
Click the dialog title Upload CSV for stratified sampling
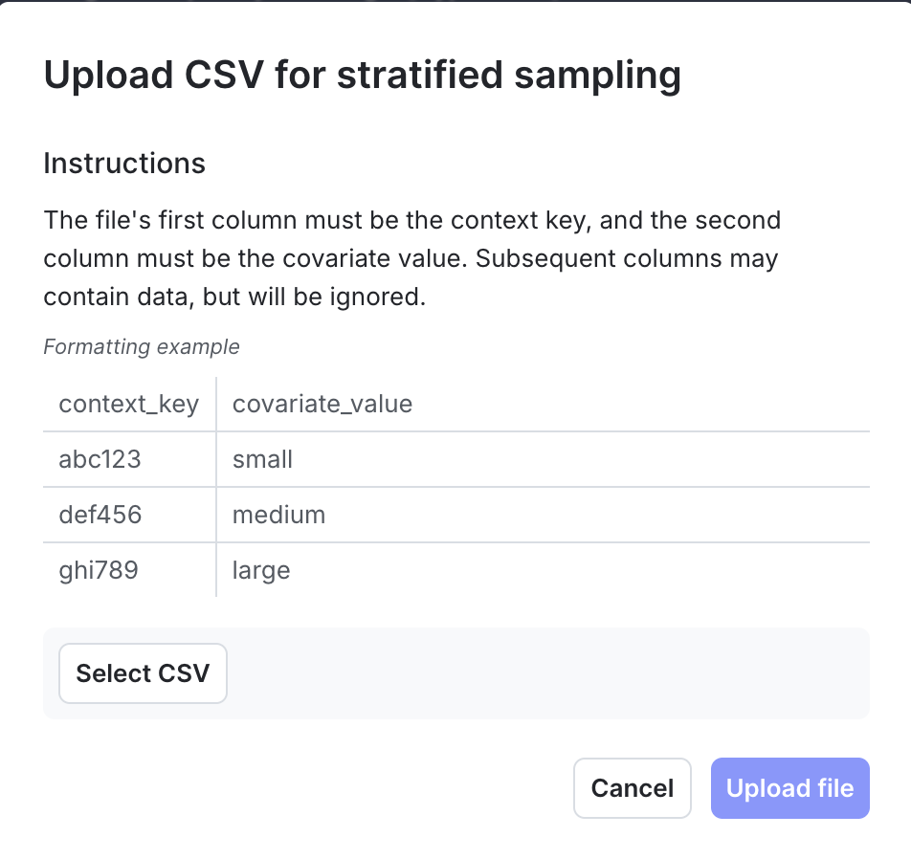[362, 75]
